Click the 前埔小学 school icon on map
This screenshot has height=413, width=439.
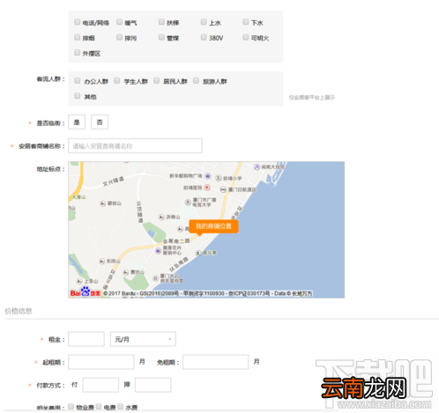point(219,178)
